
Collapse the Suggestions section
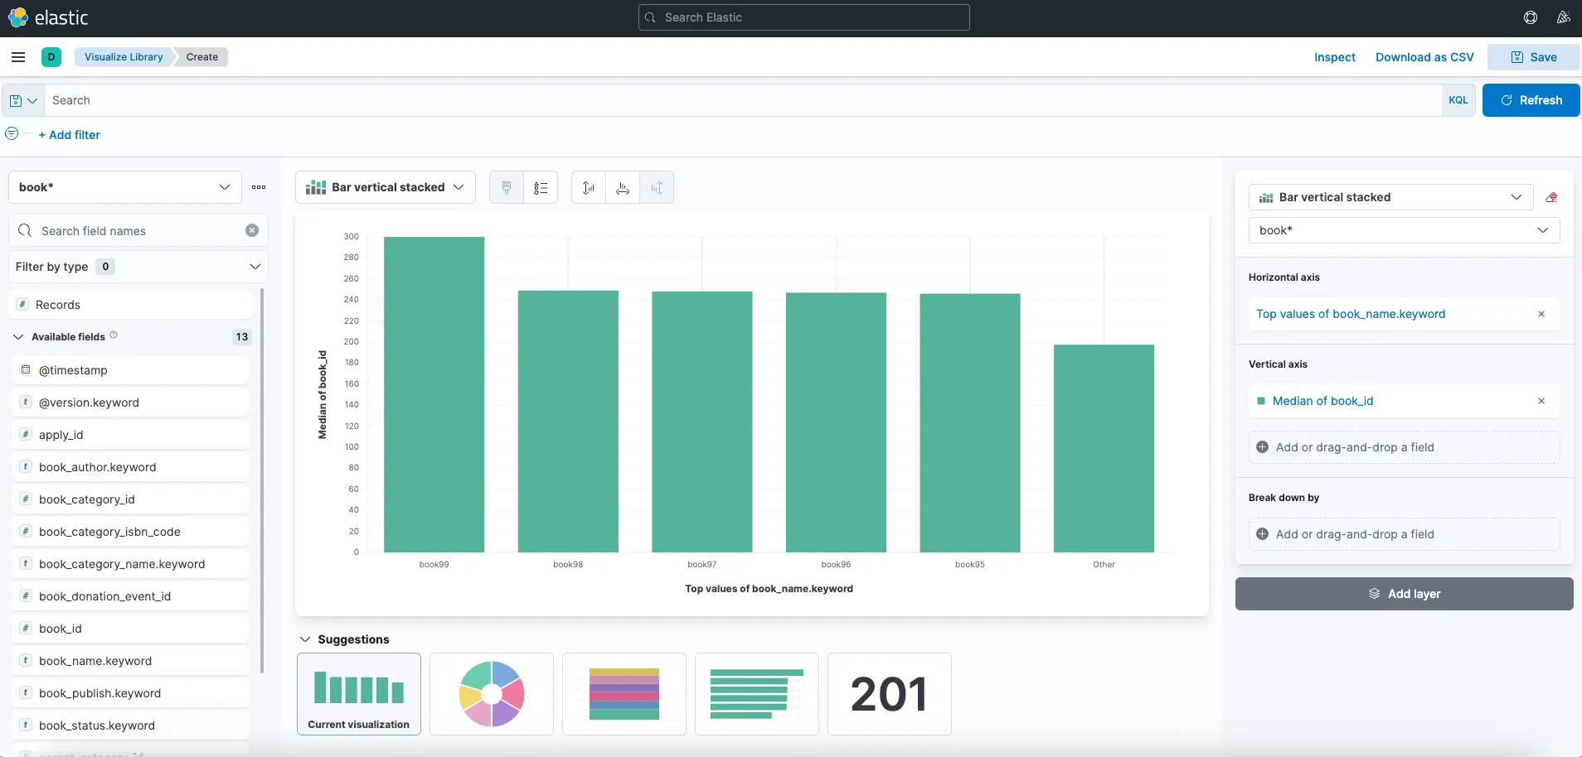click(305, 639)
